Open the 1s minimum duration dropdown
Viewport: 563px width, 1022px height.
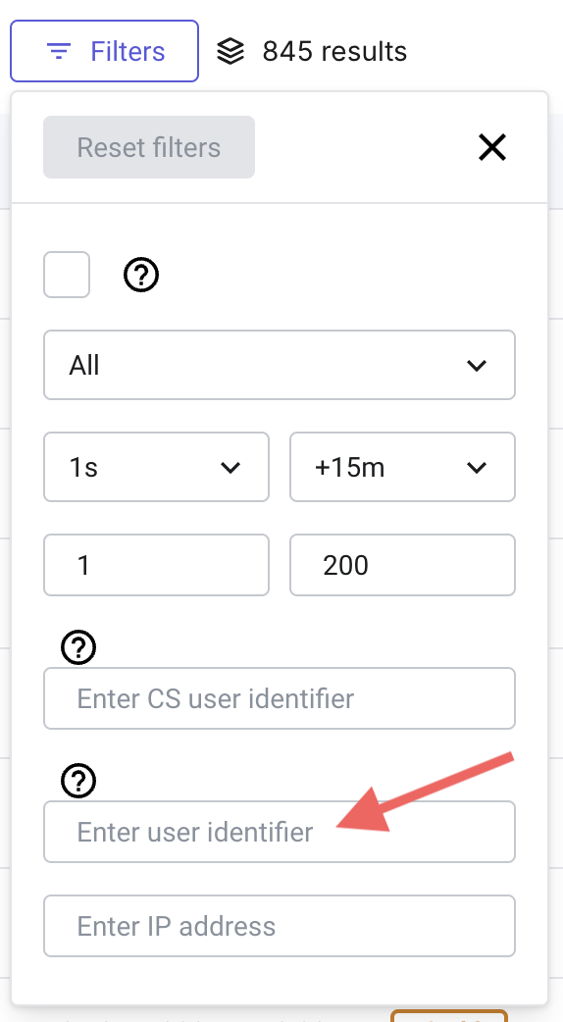coord(156,467)
